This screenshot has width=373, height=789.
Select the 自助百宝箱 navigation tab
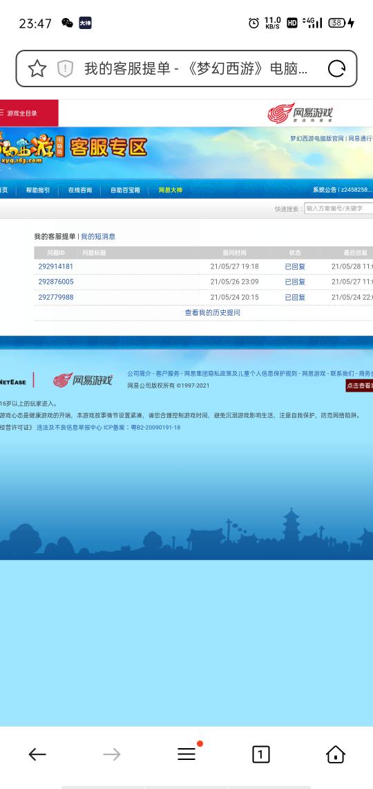coord(126,190)
